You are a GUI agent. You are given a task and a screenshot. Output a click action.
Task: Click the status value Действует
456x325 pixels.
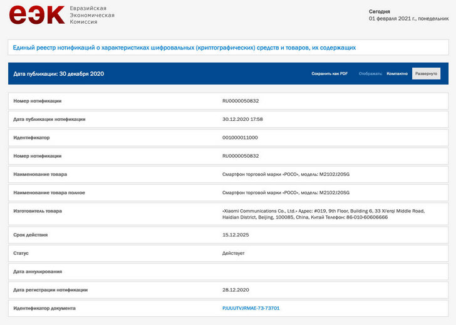(233, 253)
